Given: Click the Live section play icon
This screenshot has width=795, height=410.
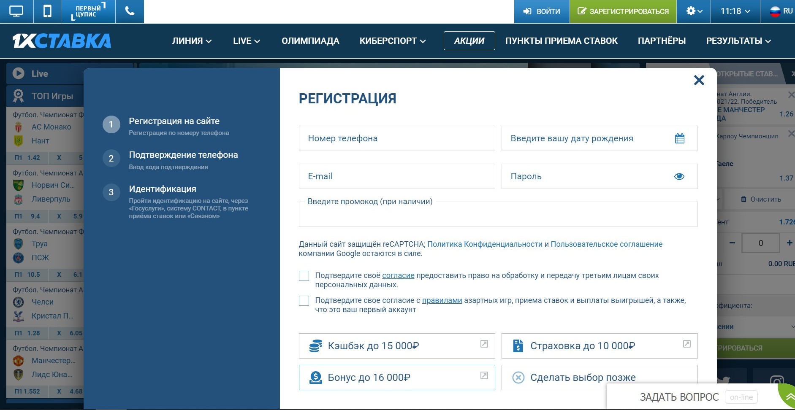Looking at the screenshot, I should (18, 73).
